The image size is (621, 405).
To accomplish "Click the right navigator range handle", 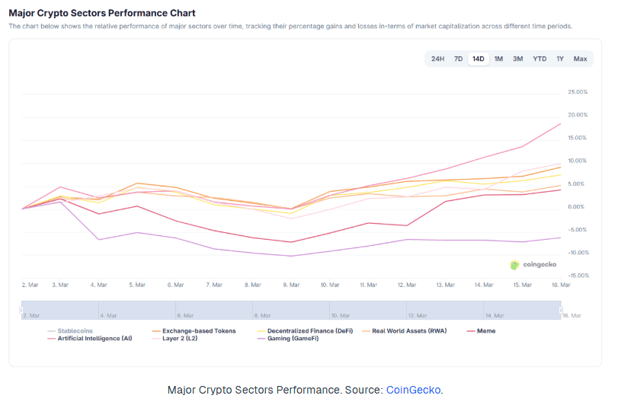I will [x=561, y=310].
